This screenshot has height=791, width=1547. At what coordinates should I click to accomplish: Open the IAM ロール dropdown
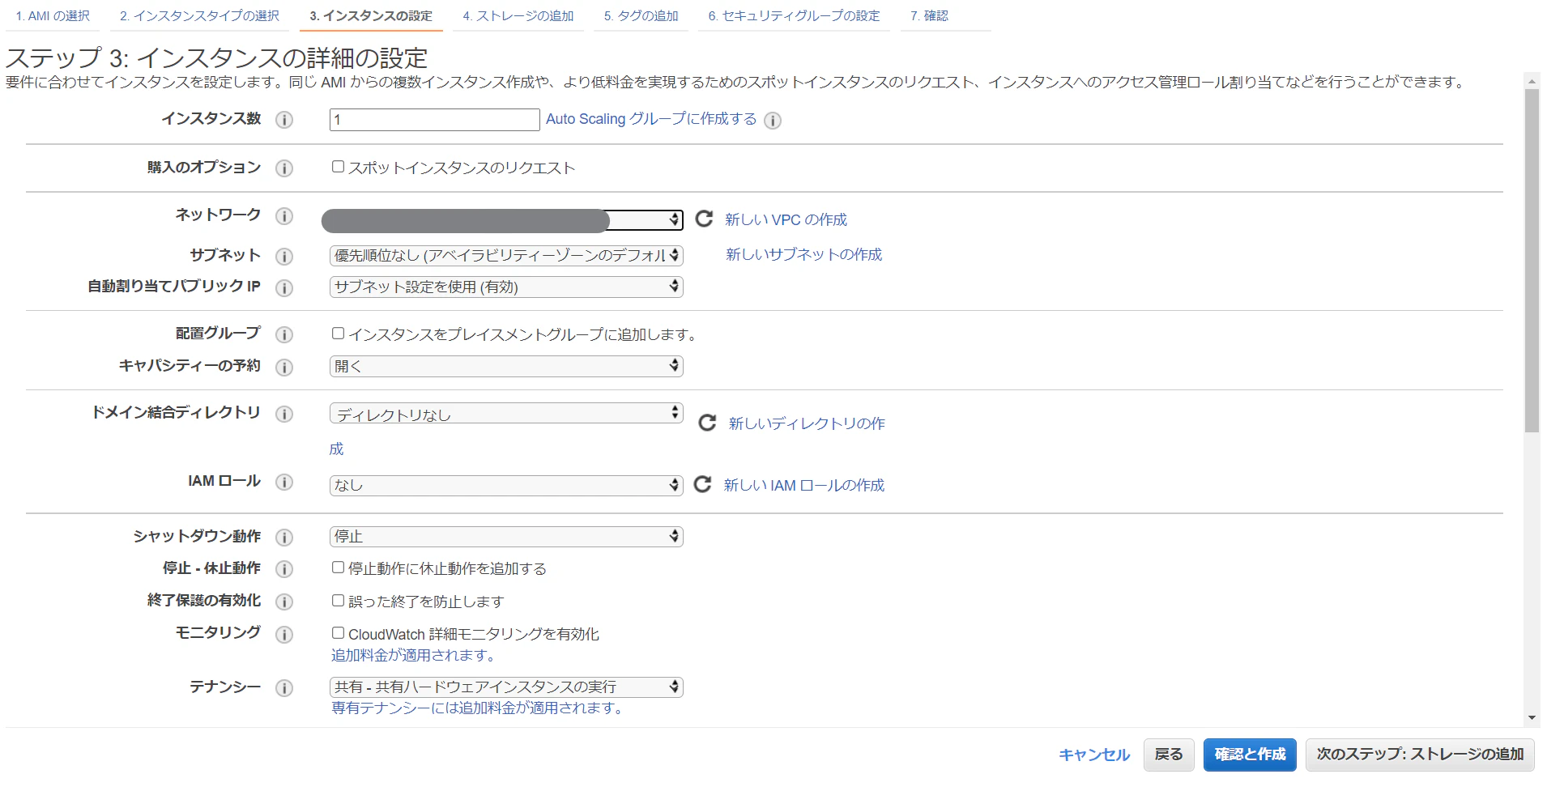coord(506,485)
